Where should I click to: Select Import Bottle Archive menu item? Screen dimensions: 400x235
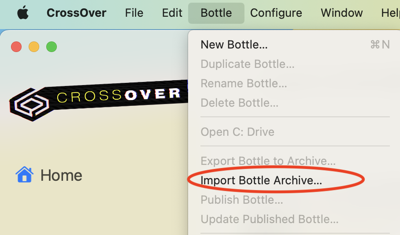[261, 180]
